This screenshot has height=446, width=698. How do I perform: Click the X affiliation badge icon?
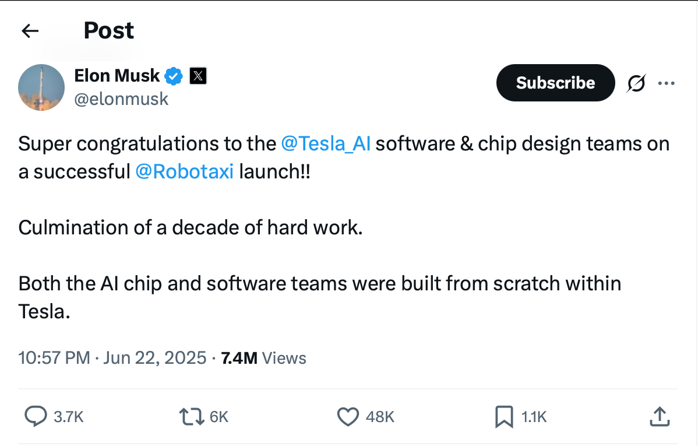tap(198, 76)
